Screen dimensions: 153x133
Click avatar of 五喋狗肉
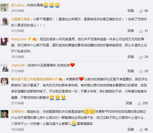coord(4,114)
